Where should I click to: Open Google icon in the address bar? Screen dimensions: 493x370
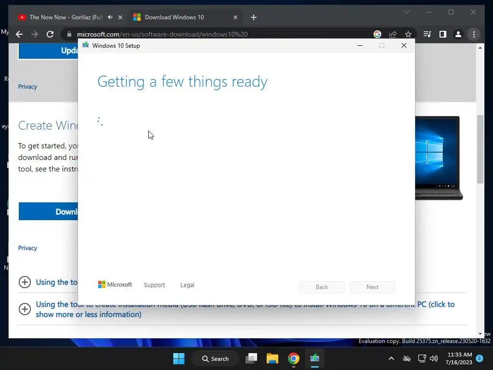(x=377, y=34)
